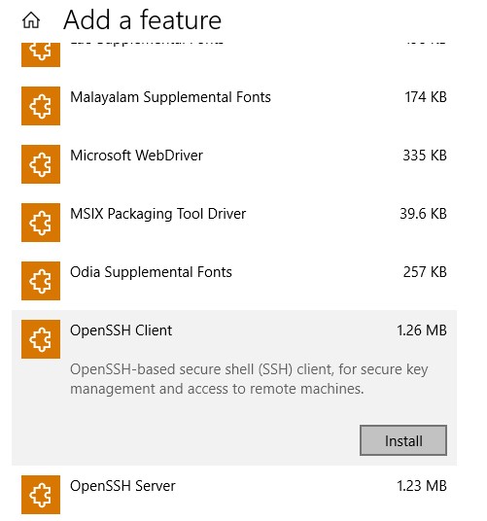Click the Malayalam Supplemental Fonts puzzle icon
Screen dimensions: 487x521
(41, 106)
